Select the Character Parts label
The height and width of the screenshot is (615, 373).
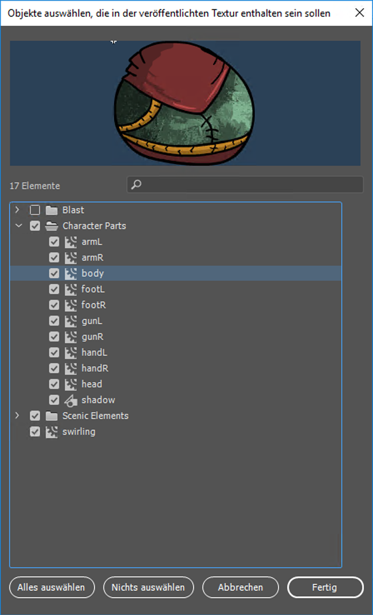pos(94,226)
